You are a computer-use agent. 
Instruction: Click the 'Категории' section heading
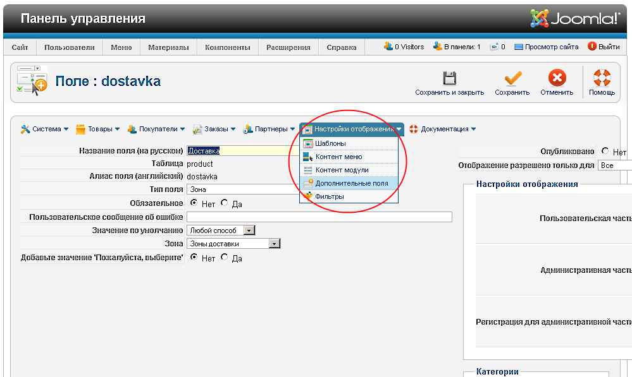click(497, 371)
